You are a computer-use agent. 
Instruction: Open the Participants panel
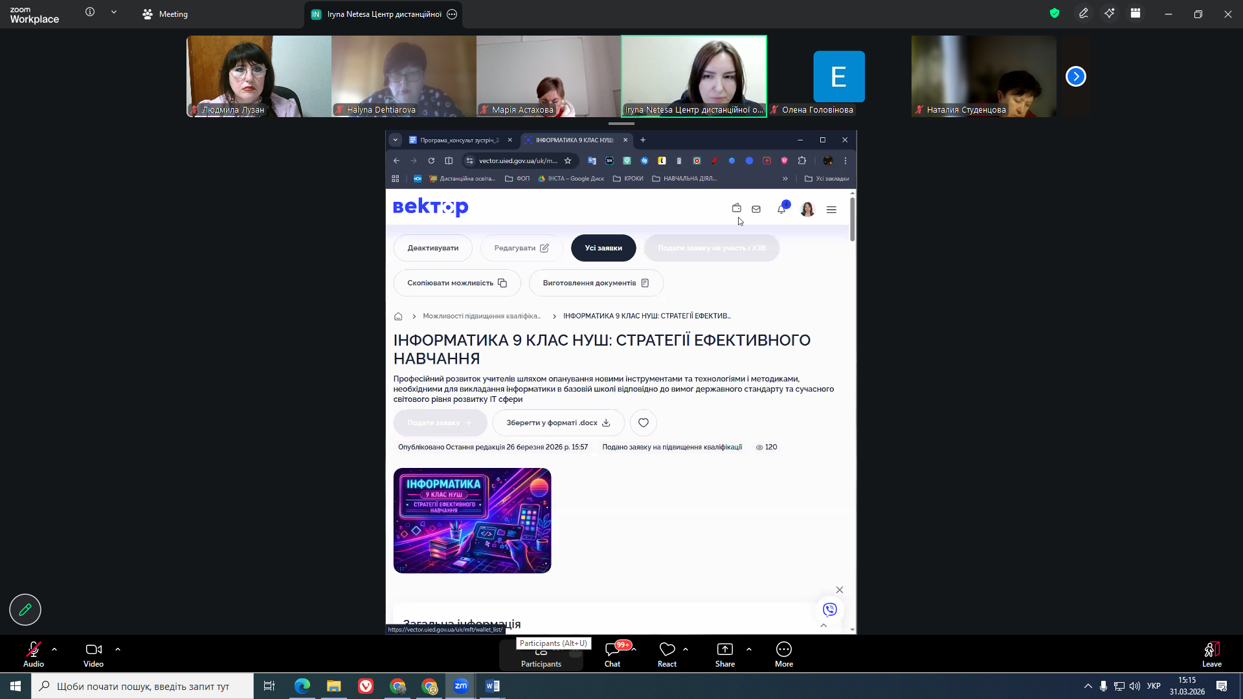pos(541,655)
